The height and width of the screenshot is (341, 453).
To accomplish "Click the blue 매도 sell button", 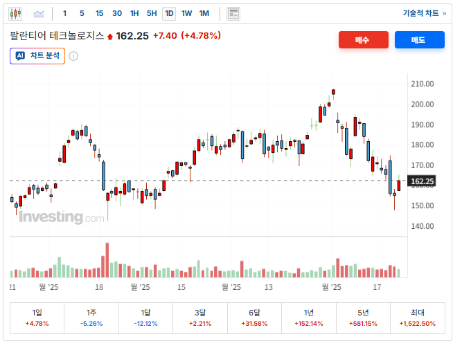I will tap(420, 40).
